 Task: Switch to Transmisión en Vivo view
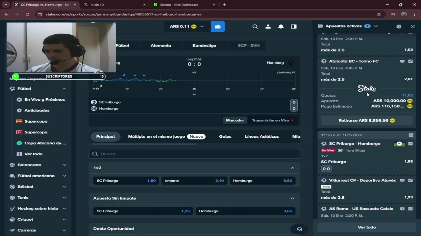272,120
